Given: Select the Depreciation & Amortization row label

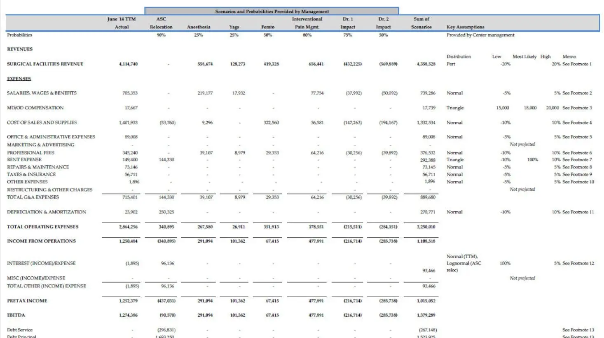Looking at the screenshot, I should click(x=47, y=212).
